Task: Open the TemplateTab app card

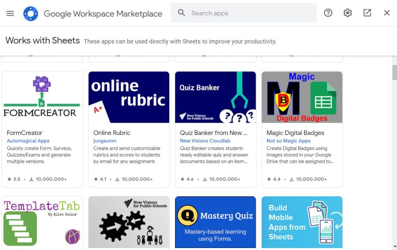Action: point(42,222)
